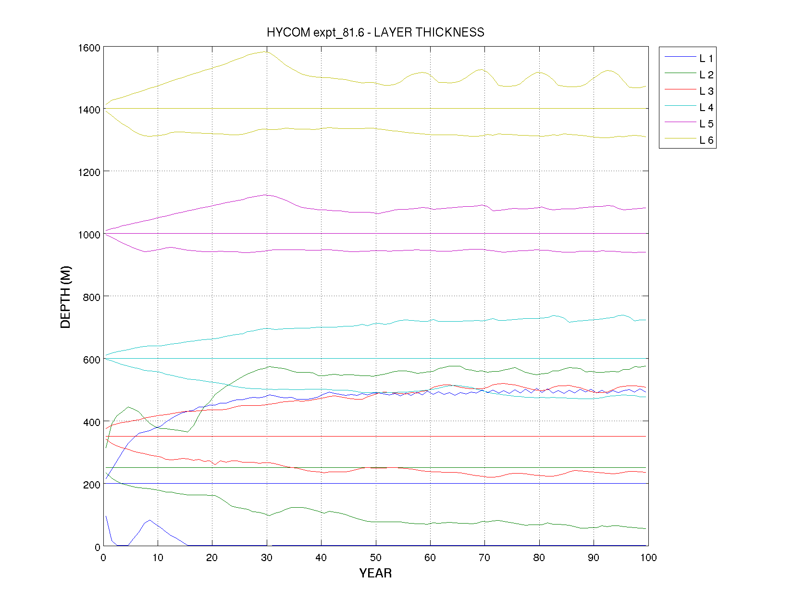Viewport: 793px width, 613px height.
Task: Select the L 5 legend label
Action: [706, 124]
